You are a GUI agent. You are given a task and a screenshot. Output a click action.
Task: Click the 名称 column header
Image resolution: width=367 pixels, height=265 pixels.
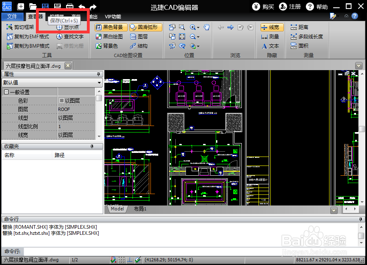pos(27,155)
